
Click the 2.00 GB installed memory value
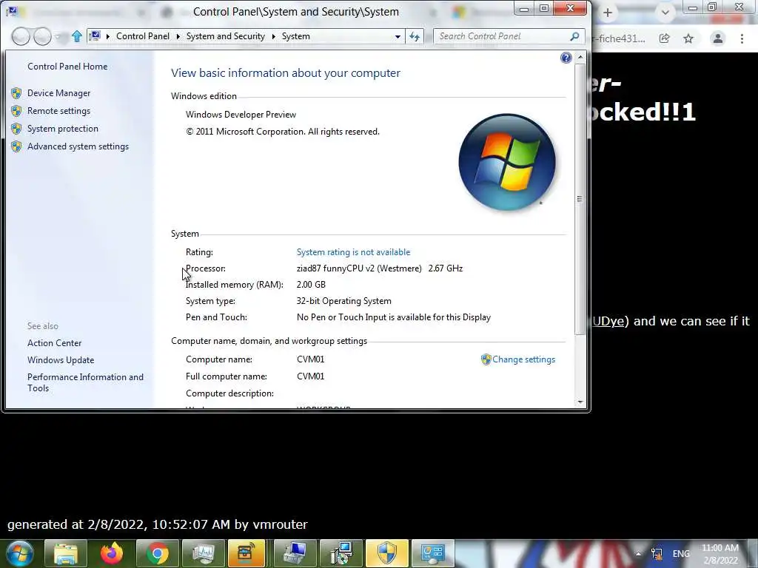[311, 285]
